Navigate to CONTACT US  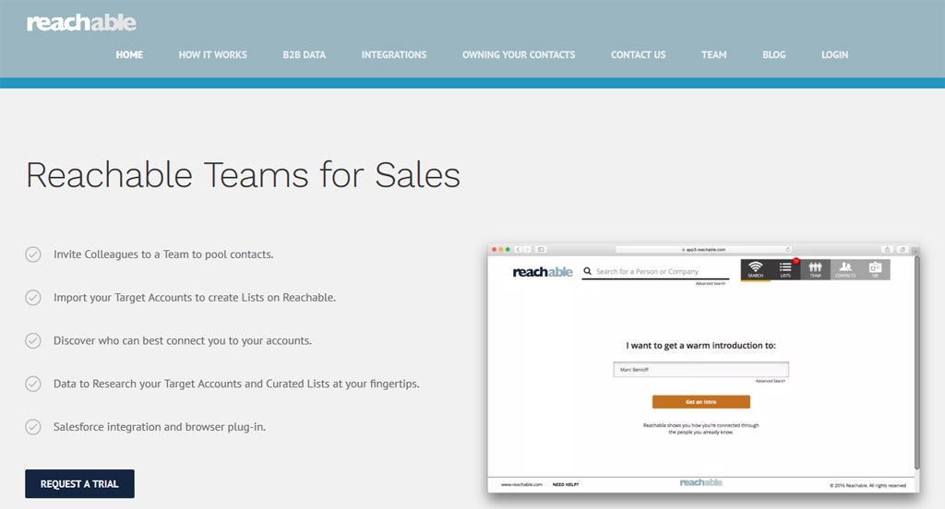(639, 54)
